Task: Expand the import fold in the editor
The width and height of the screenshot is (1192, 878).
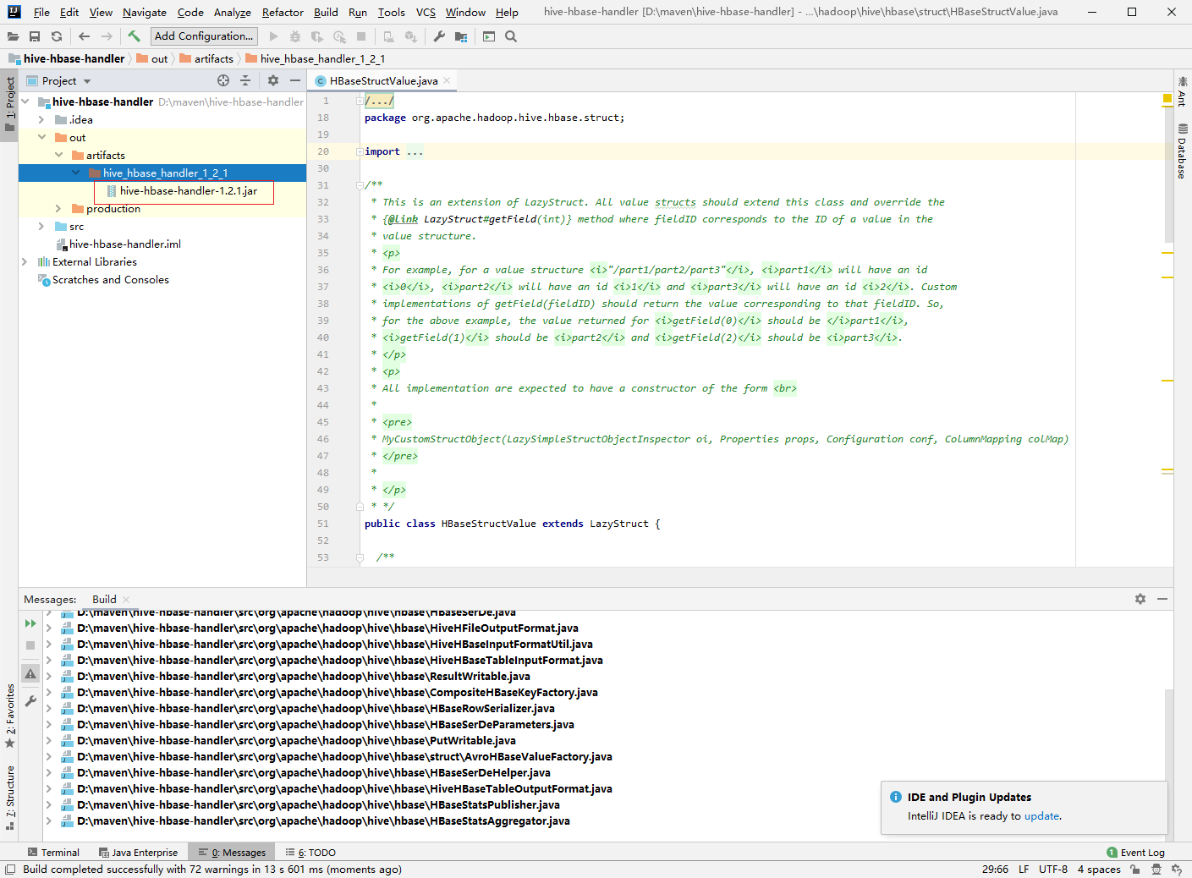Action: (x=360, y=151)
